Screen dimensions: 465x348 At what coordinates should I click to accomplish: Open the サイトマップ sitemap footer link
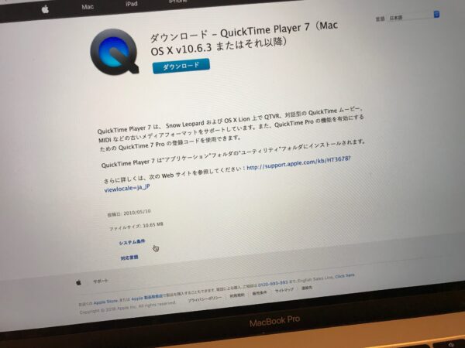[284, 290]
